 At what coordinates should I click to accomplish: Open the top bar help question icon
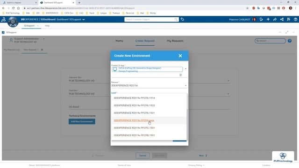point(295,20)
